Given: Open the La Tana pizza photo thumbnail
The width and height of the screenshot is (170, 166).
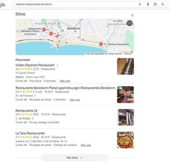Looking at the screenshot, I should tap(126, 140).
